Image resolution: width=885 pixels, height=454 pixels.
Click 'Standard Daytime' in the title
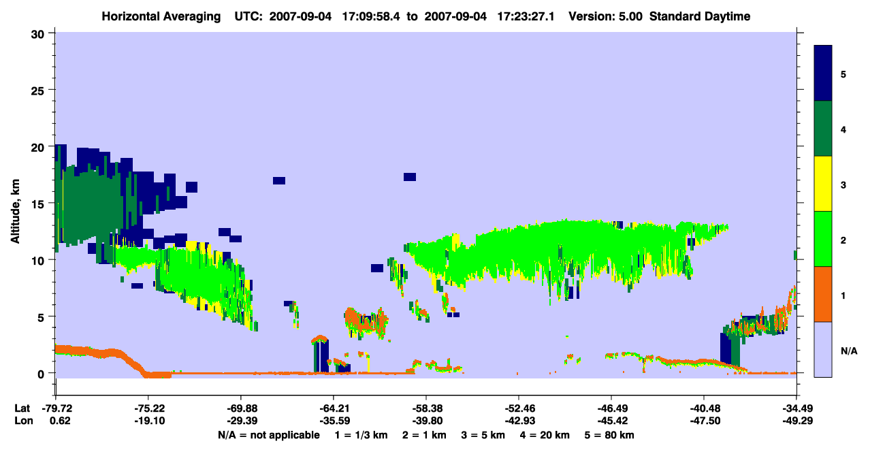pyautogui.click(x=700, y=16)
